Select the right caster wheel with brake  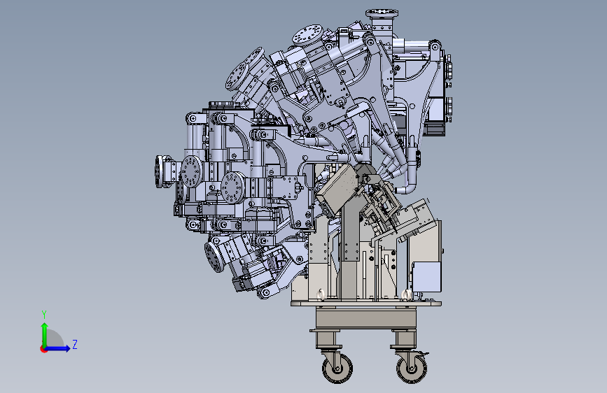point(412,369)
